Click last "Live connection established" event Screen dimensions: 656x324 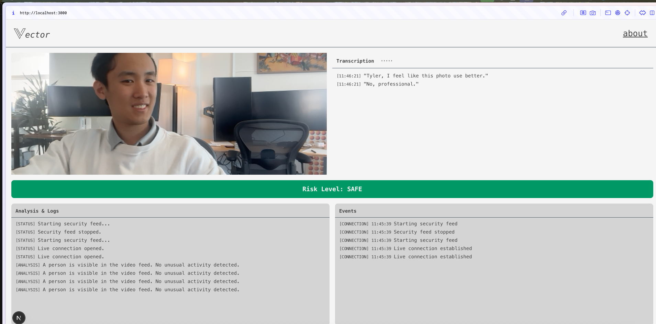point(406,257)
